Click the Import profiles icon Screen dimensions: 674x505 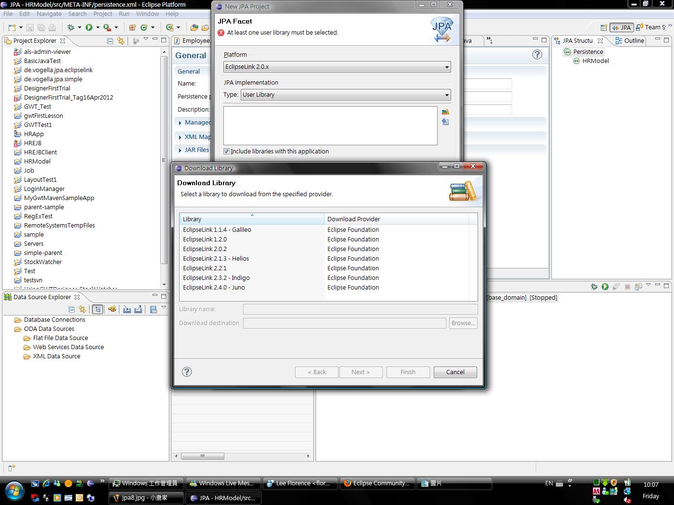[127, 309]
